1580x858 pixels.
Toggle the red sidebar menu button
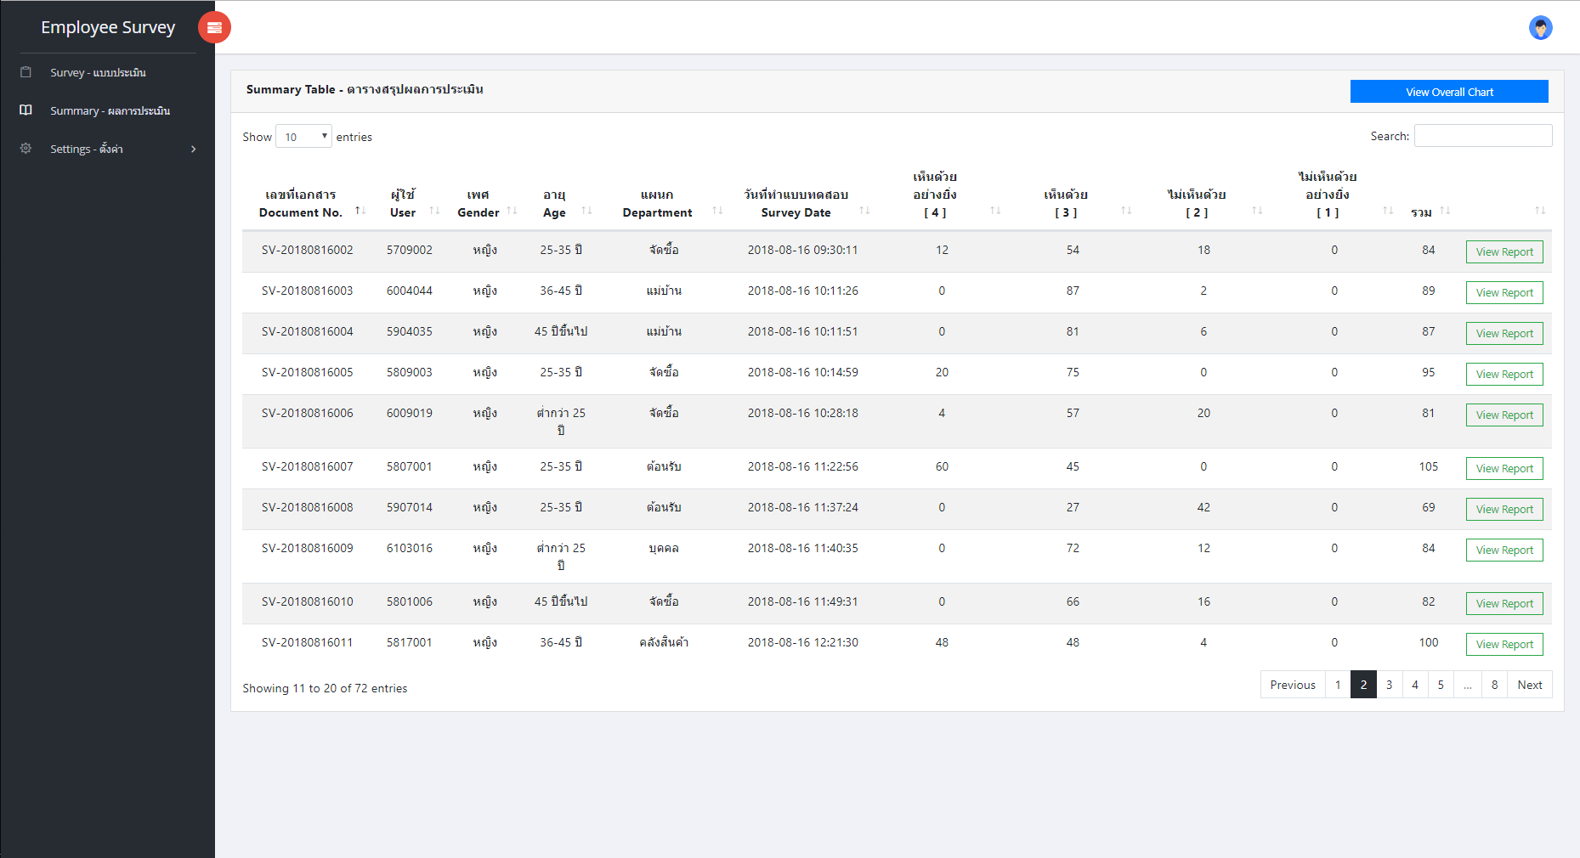tap(214, 27)
